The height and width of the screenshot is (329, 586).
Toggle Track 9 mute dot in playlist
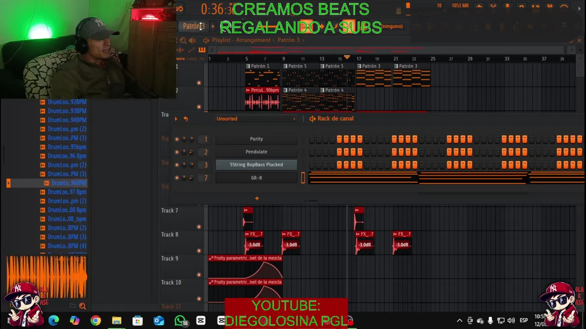coord(199,275)
